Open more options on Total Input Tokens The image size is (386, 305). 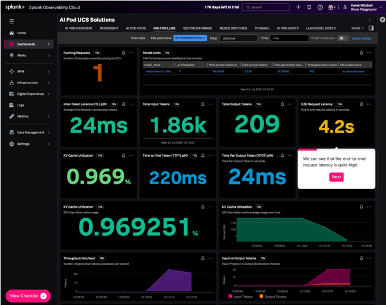click(210, 104)
